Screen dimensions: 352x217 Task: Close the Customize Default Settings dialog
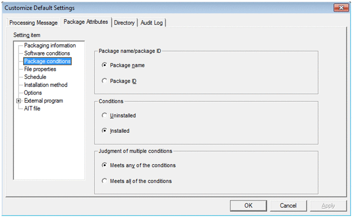point(340,8)
